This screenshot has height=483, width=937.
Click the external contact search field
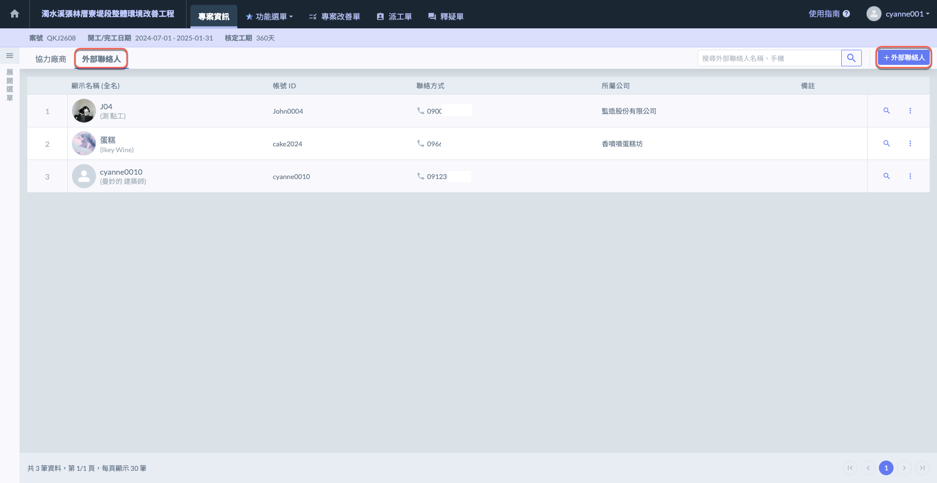[x=769, y=58]
